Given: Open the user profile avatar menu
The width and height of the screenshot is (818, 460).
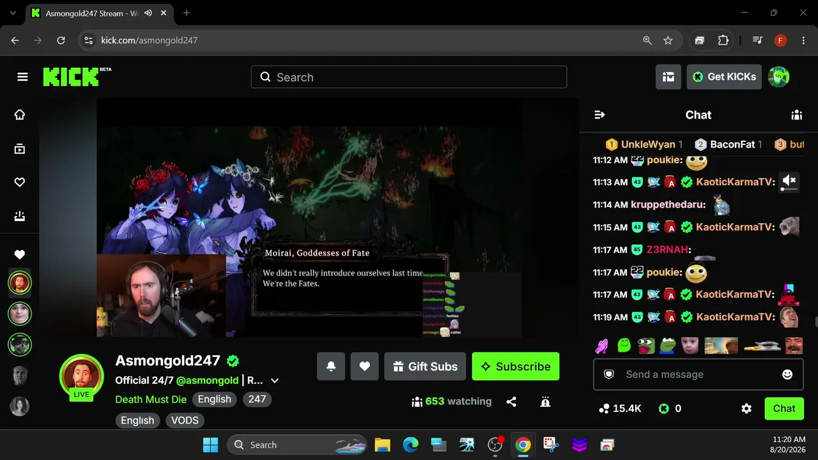Looking at the screenshot, I should 778,77.
